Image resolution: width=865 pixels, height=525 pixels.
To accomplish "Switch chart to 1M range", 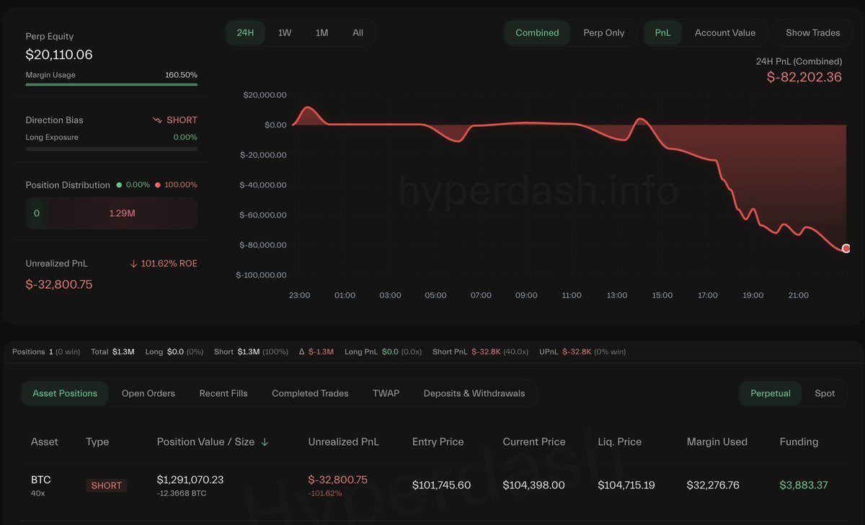I will [x=321, y=33].
